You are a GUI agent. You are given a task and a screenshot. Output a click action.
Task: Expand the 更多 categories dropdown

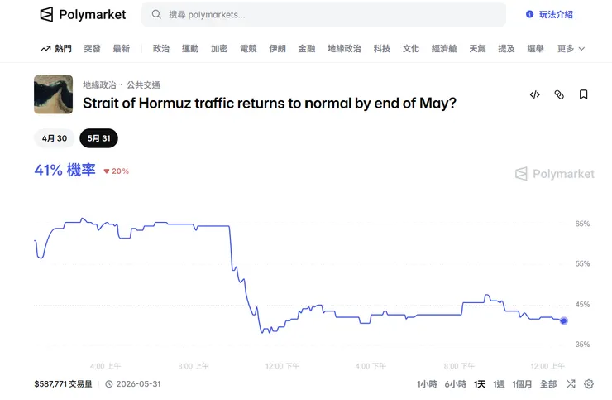click(571, 49)
